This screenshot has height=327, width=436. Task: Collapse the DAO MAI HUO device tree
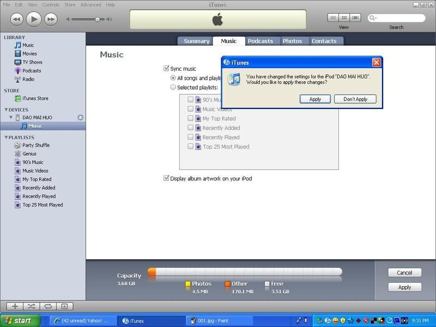click(x=11, y=117)
